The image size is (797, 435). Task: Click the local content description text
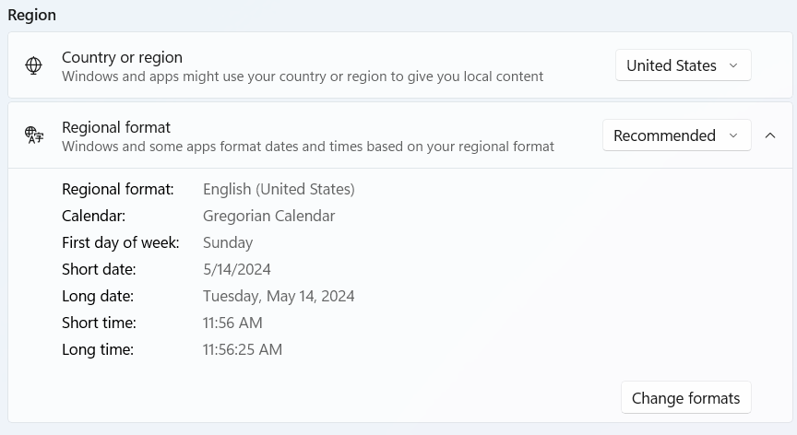(x=303, y=76)
